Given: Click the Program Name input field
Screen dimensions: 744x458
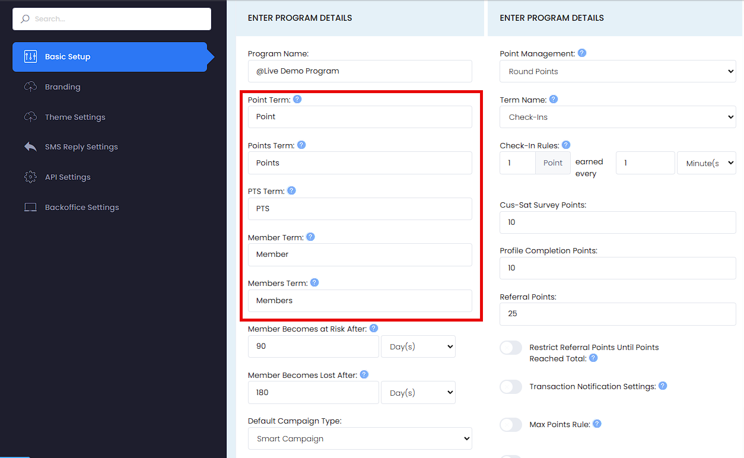Looking at the screenshot, I should point(360,71).
